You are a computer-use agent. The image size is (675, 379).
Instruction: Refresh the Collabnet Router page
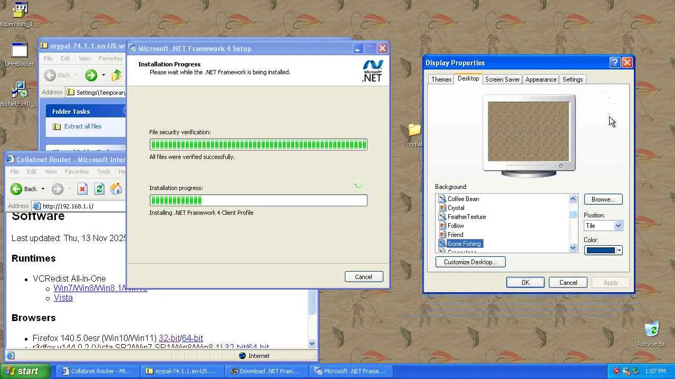[99, 189]
